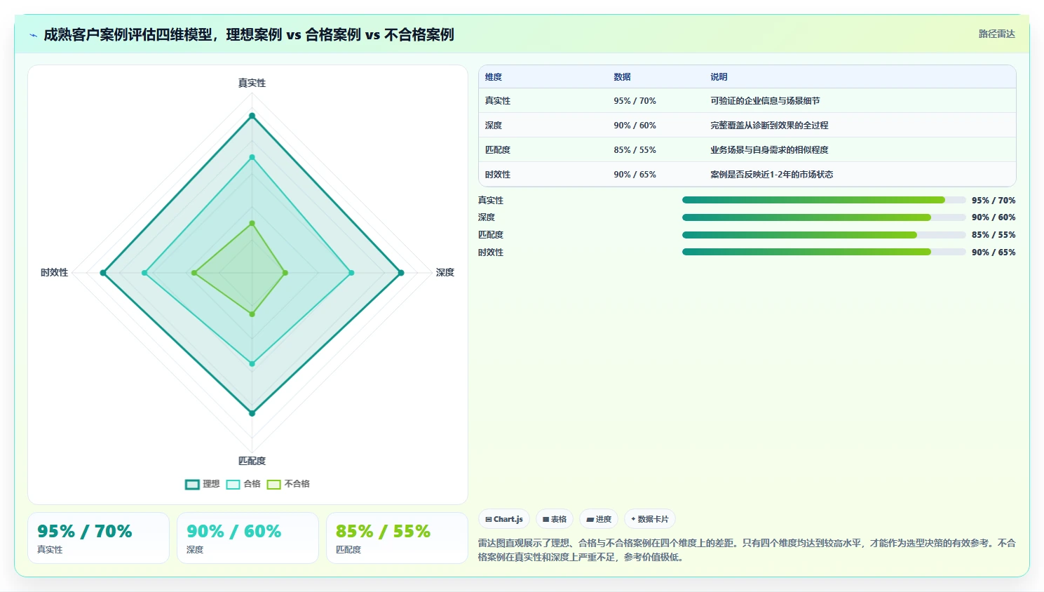Image resolution: width=1044 pixels, height=592 pixels.
Task: Click the 路径雷达 label in header
Action: click(996, 34)
